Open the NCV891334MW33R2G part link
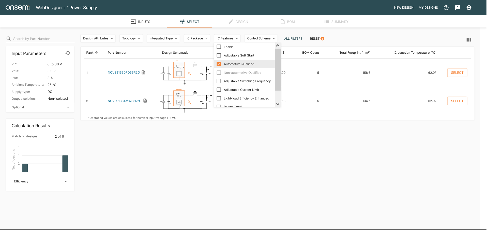The width and height of the screenshot is (488, 230). [124, 101]
